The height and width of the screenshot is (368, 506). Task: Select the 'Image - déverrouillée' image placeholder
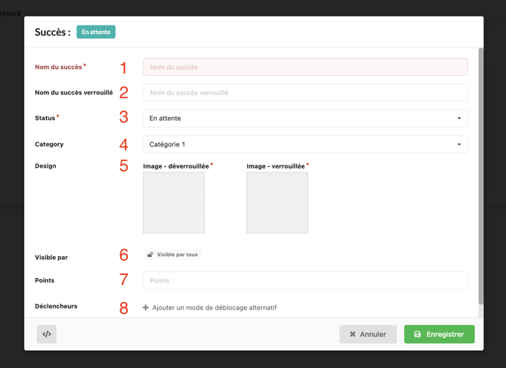coord(174,203)
